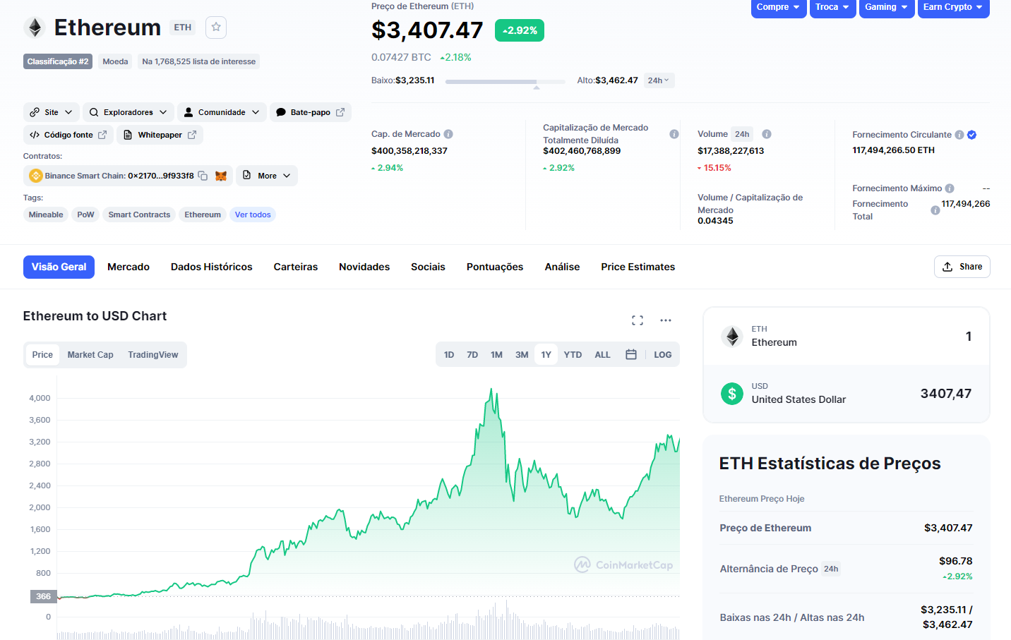Screen dimensions: 1011x640
Task: Click the Share button
Action: 962,267
